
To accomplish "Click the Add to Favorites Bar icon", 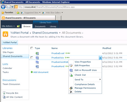I will pyautogui.click(x=18, y=13).
